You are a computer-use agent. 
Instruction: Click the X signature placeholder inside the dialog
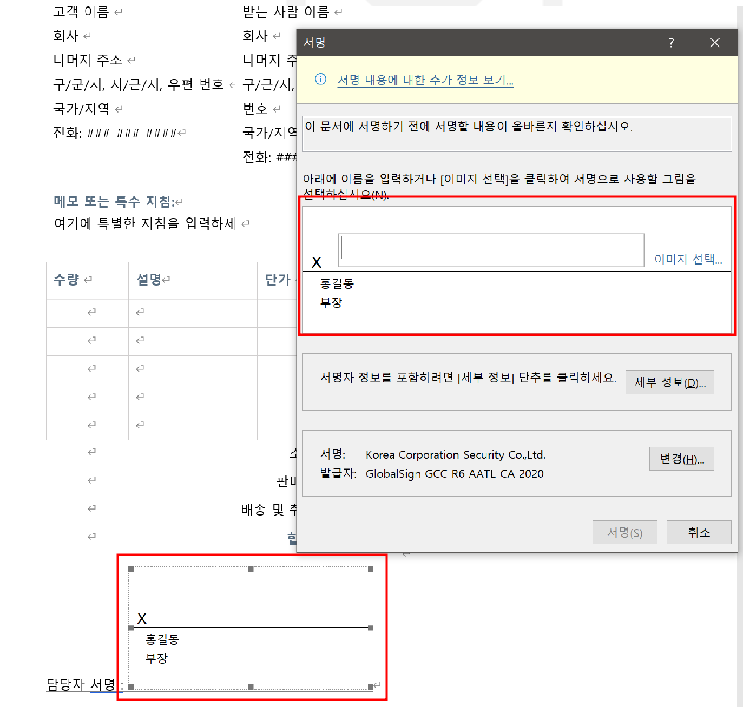317,261
